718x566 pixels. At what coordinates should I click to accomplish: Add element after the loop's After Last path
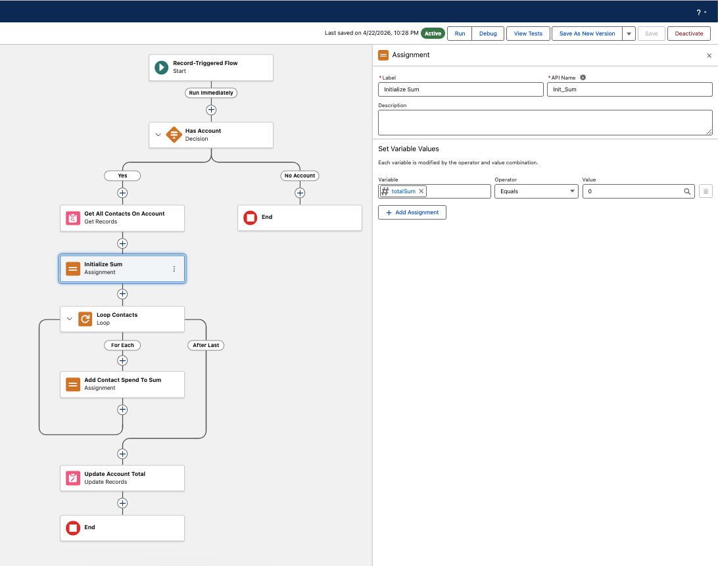122,454
